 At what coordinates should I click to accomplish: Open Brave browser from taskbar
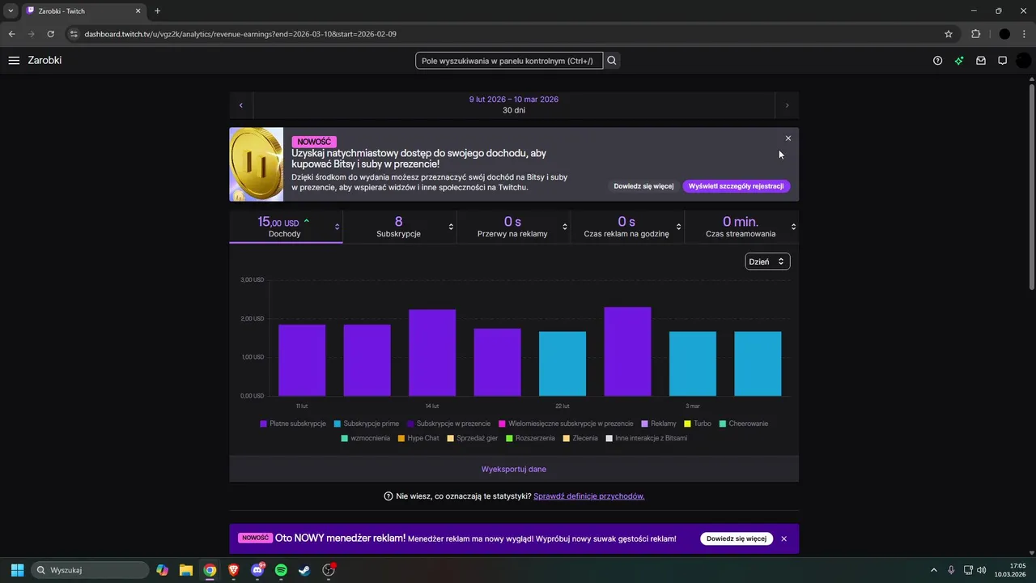(x=234, y=570)
